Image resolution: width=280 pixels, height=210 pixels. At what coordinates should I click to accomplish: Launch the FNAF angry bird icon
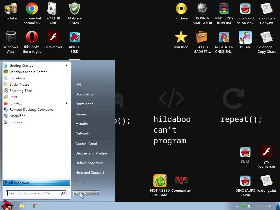point(245,152)
